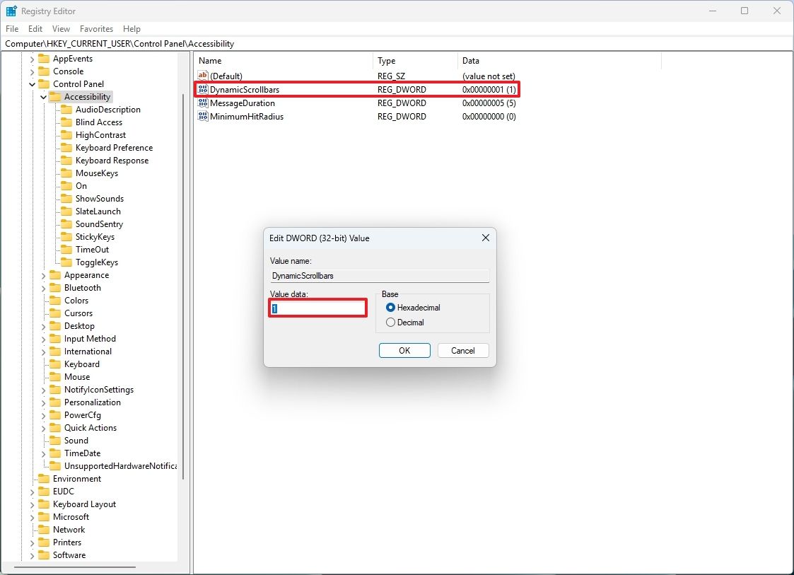Expand the Personalization registry key
Image resolution: width=794 pixels, height=575 pixels.
pyautogui.click(x=43, y=402)
